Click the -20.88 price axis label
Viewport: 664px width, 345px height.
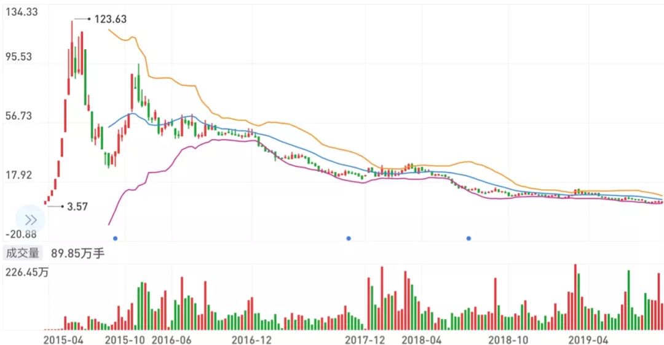[x=21, y=235]
